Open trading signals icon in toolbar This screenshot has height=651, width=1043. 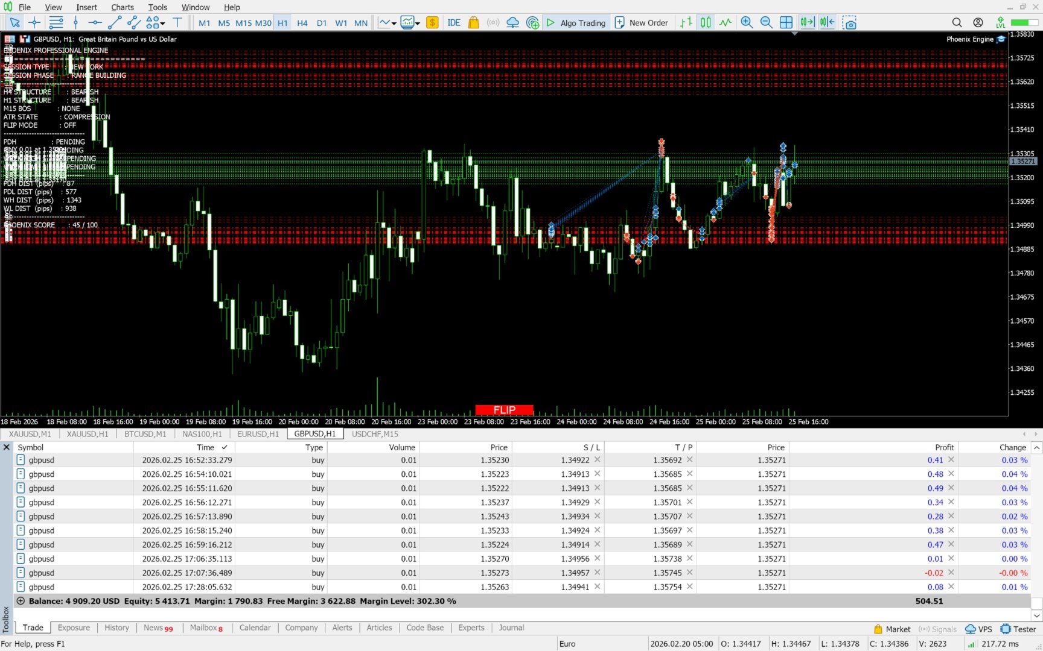(x=493, y=23)
